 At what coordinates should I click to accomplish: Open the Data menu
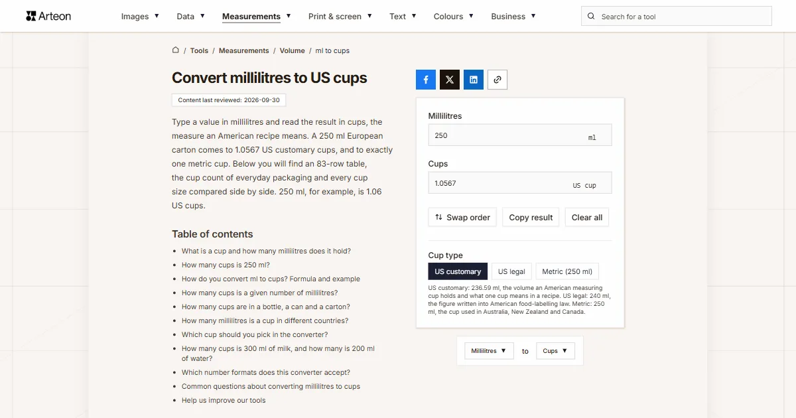(191, 16)
